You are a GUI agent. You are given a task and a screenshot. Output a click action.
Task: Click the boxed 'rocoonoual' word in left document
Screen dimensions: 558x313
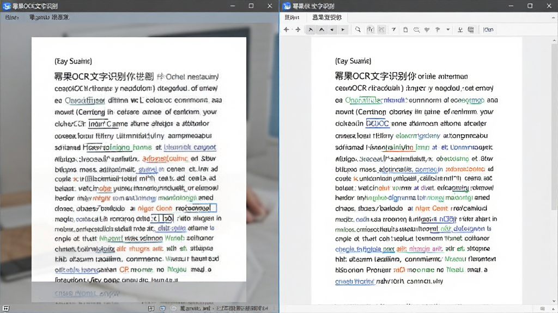tap(196, 208)
